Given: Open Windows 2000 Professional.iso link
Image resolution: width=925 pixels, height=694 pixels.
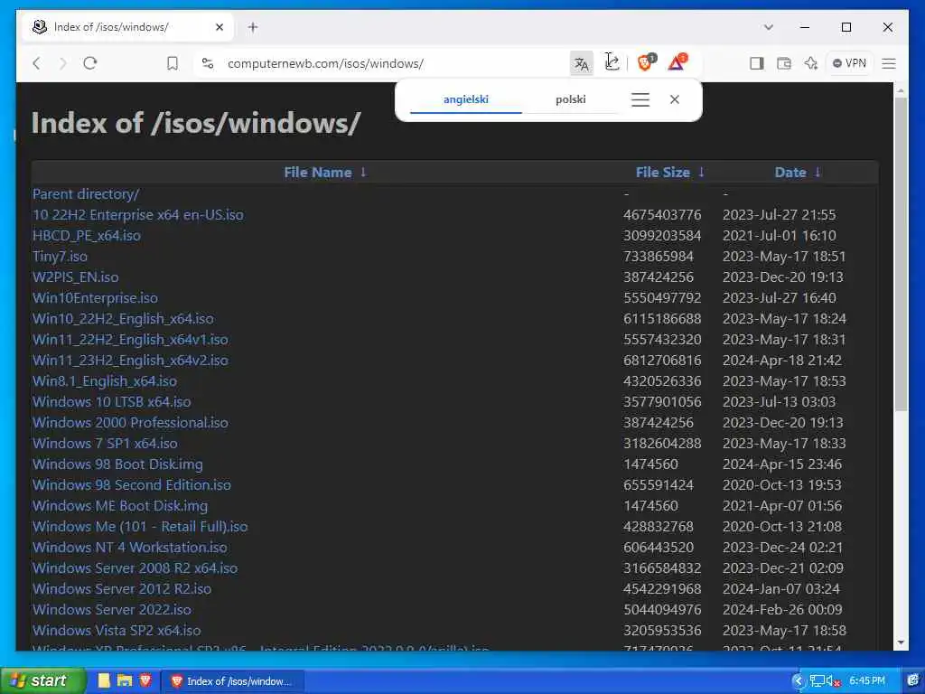Looking at the screenshot, I should pyautogui.click(x=130, y=423).
